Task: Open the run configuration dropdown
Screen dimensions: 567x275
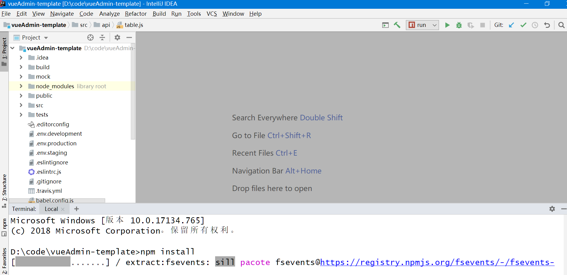Action: pos(422,25)
